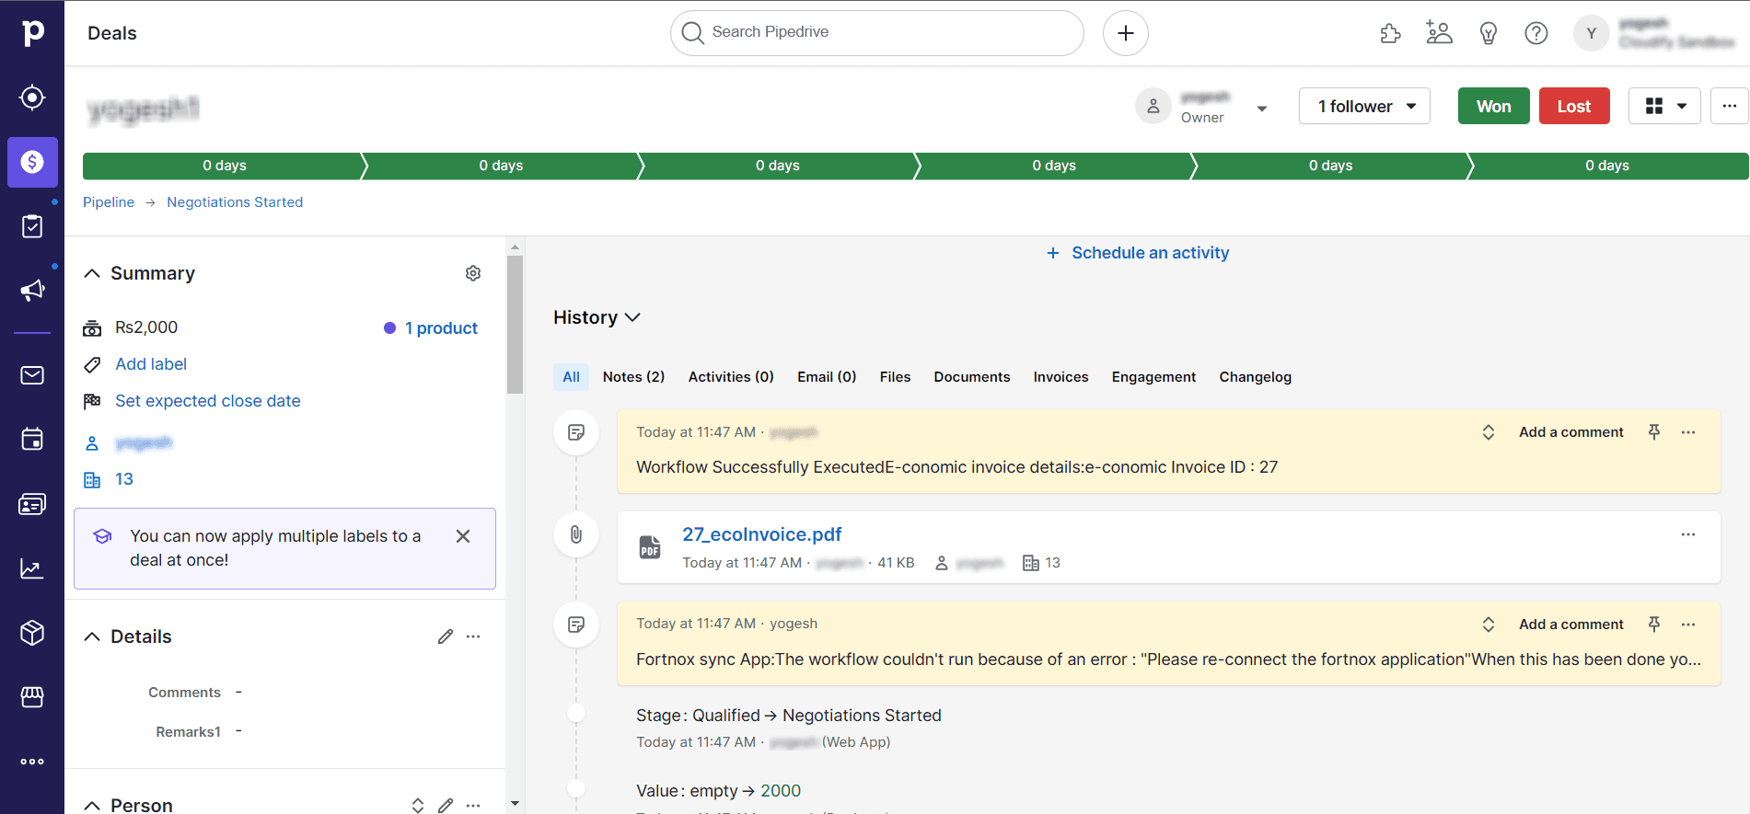Viewport: 1750px width, 814px height.
Task: Click Schedule an activity
Action: [1138, 253]
